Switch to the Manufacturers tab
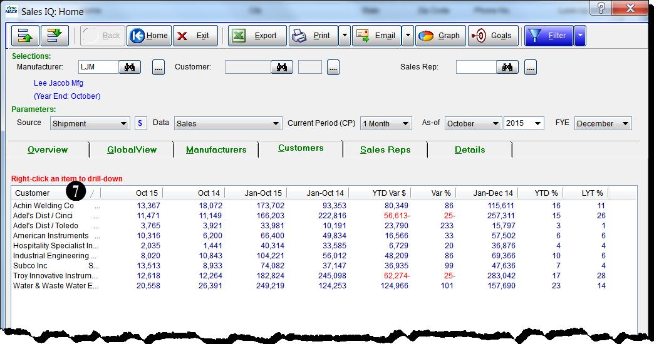The width and height of the screenshot is (659, 344). click(x=216, y=149)
